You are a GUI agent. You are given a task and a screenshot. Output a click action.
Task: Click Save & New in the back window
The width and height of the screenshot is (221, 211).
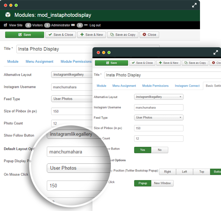[92, 35]
